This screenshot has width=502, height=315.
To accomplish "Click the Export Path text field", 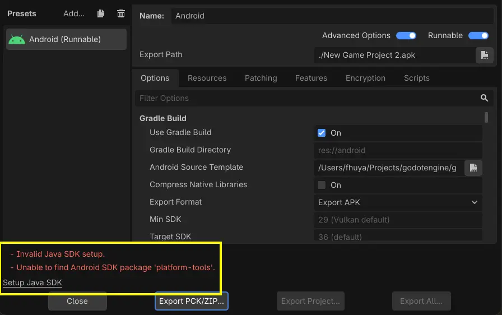I will pyautogui.click(x=395, y=55).
